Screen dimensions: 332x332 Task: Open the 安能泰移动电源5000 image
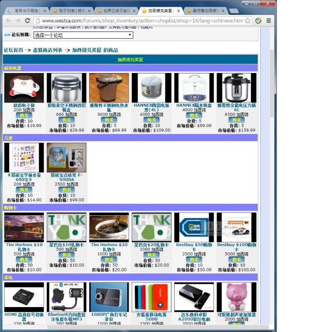[x=151, y=297]
